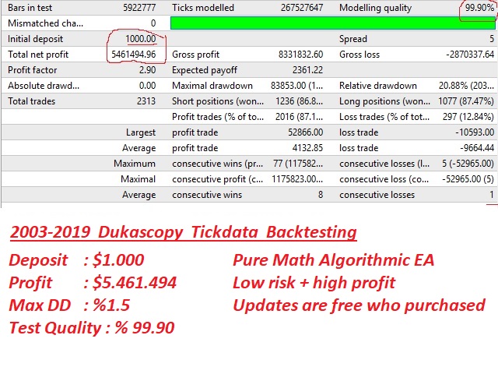The image size is (498, 374).
Task: Click the Ticks modelled label
Action: click(203, 8)
